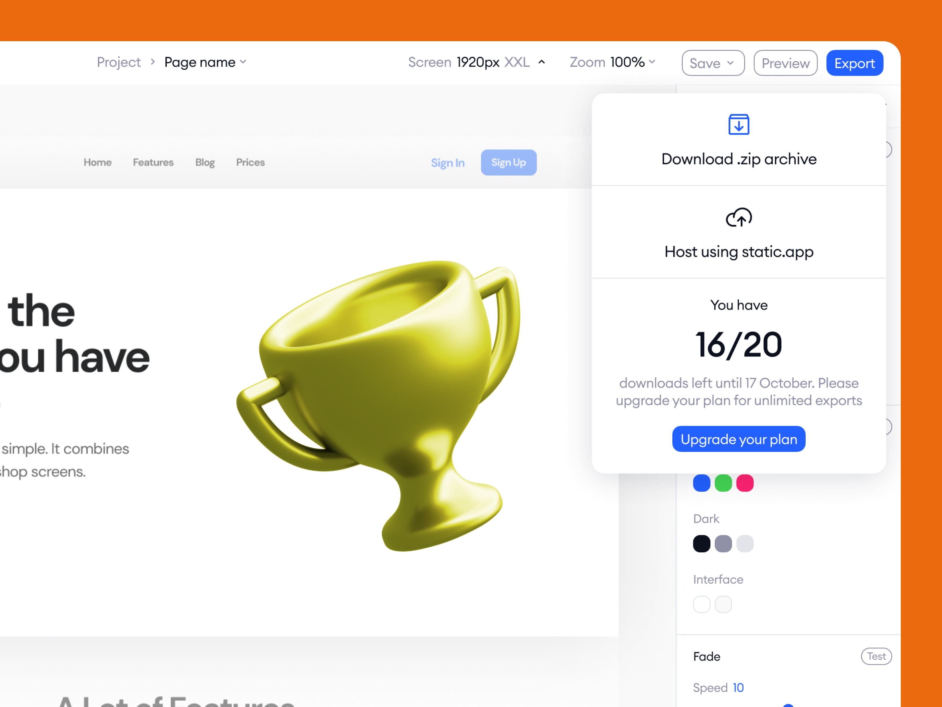Image resolution: width=942 pixels, height=707 pixels.
Task: Open the Zoom 100% dropdown
Action: [x=612, y=62]
